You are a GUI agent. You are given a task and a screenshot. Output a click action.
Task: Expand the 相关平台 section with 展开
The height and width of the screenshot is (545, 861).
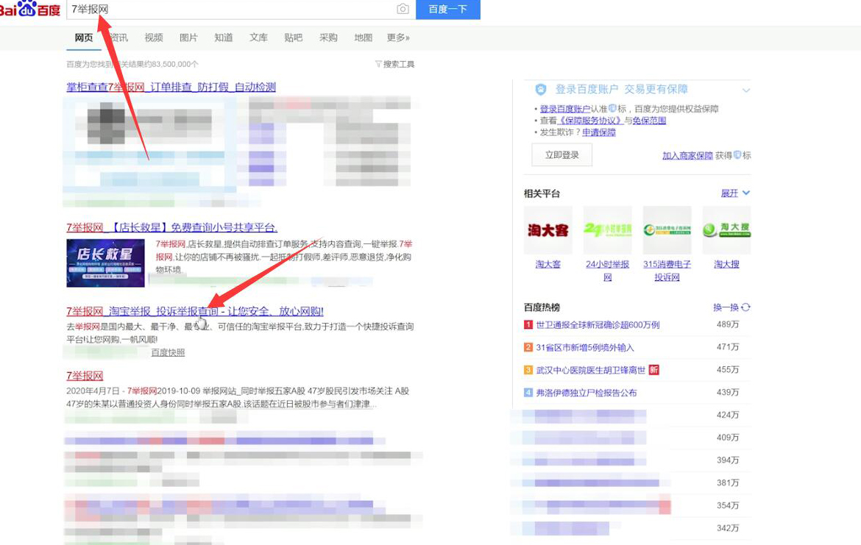pos(734,193)
